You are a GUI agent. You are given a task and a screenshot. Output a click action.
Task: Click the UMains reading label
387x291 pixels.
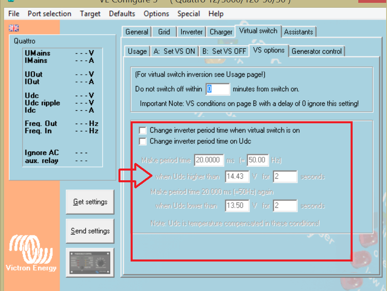tap(38, 53)
